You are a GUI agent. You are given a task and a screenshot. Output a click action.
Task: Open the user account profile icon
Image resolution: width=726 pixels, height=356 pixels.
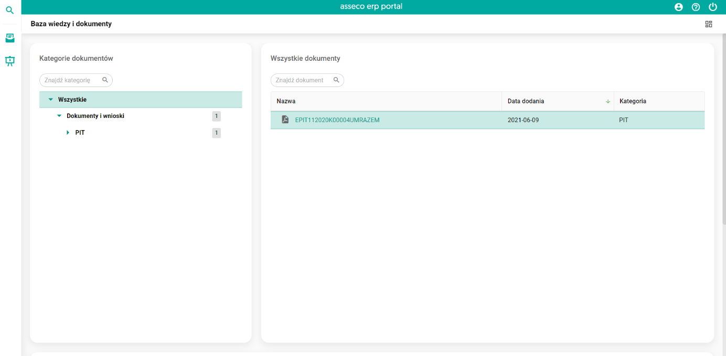point(679,7)
